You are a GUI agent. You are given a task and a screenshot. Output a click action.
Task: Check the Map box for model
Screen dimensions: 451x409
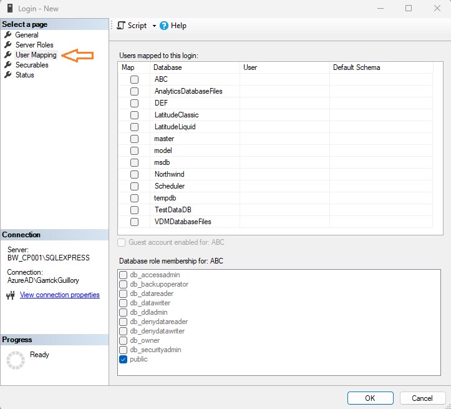(134, 150)
